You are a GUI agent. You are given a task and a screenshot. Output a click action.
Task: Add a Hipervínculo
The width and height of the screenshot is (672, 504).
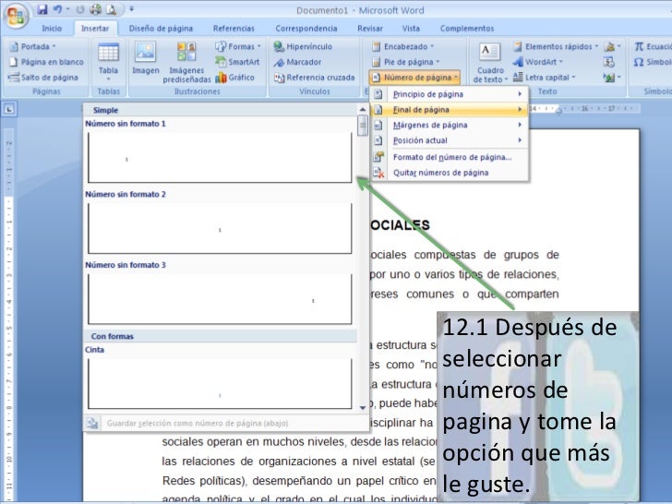click(x=303, y=46)
